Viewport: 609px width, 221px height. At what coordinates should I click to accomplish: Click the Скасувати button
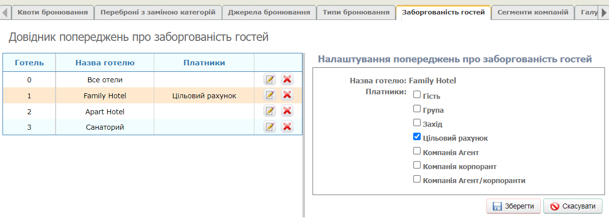tap(573, 206)
